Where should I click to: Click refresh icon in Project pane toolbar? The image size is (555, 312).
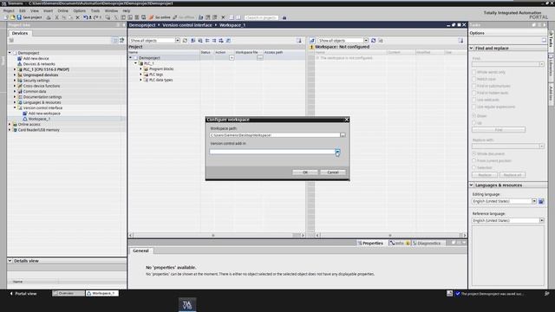pyautogui.click(x=185, y=41)
